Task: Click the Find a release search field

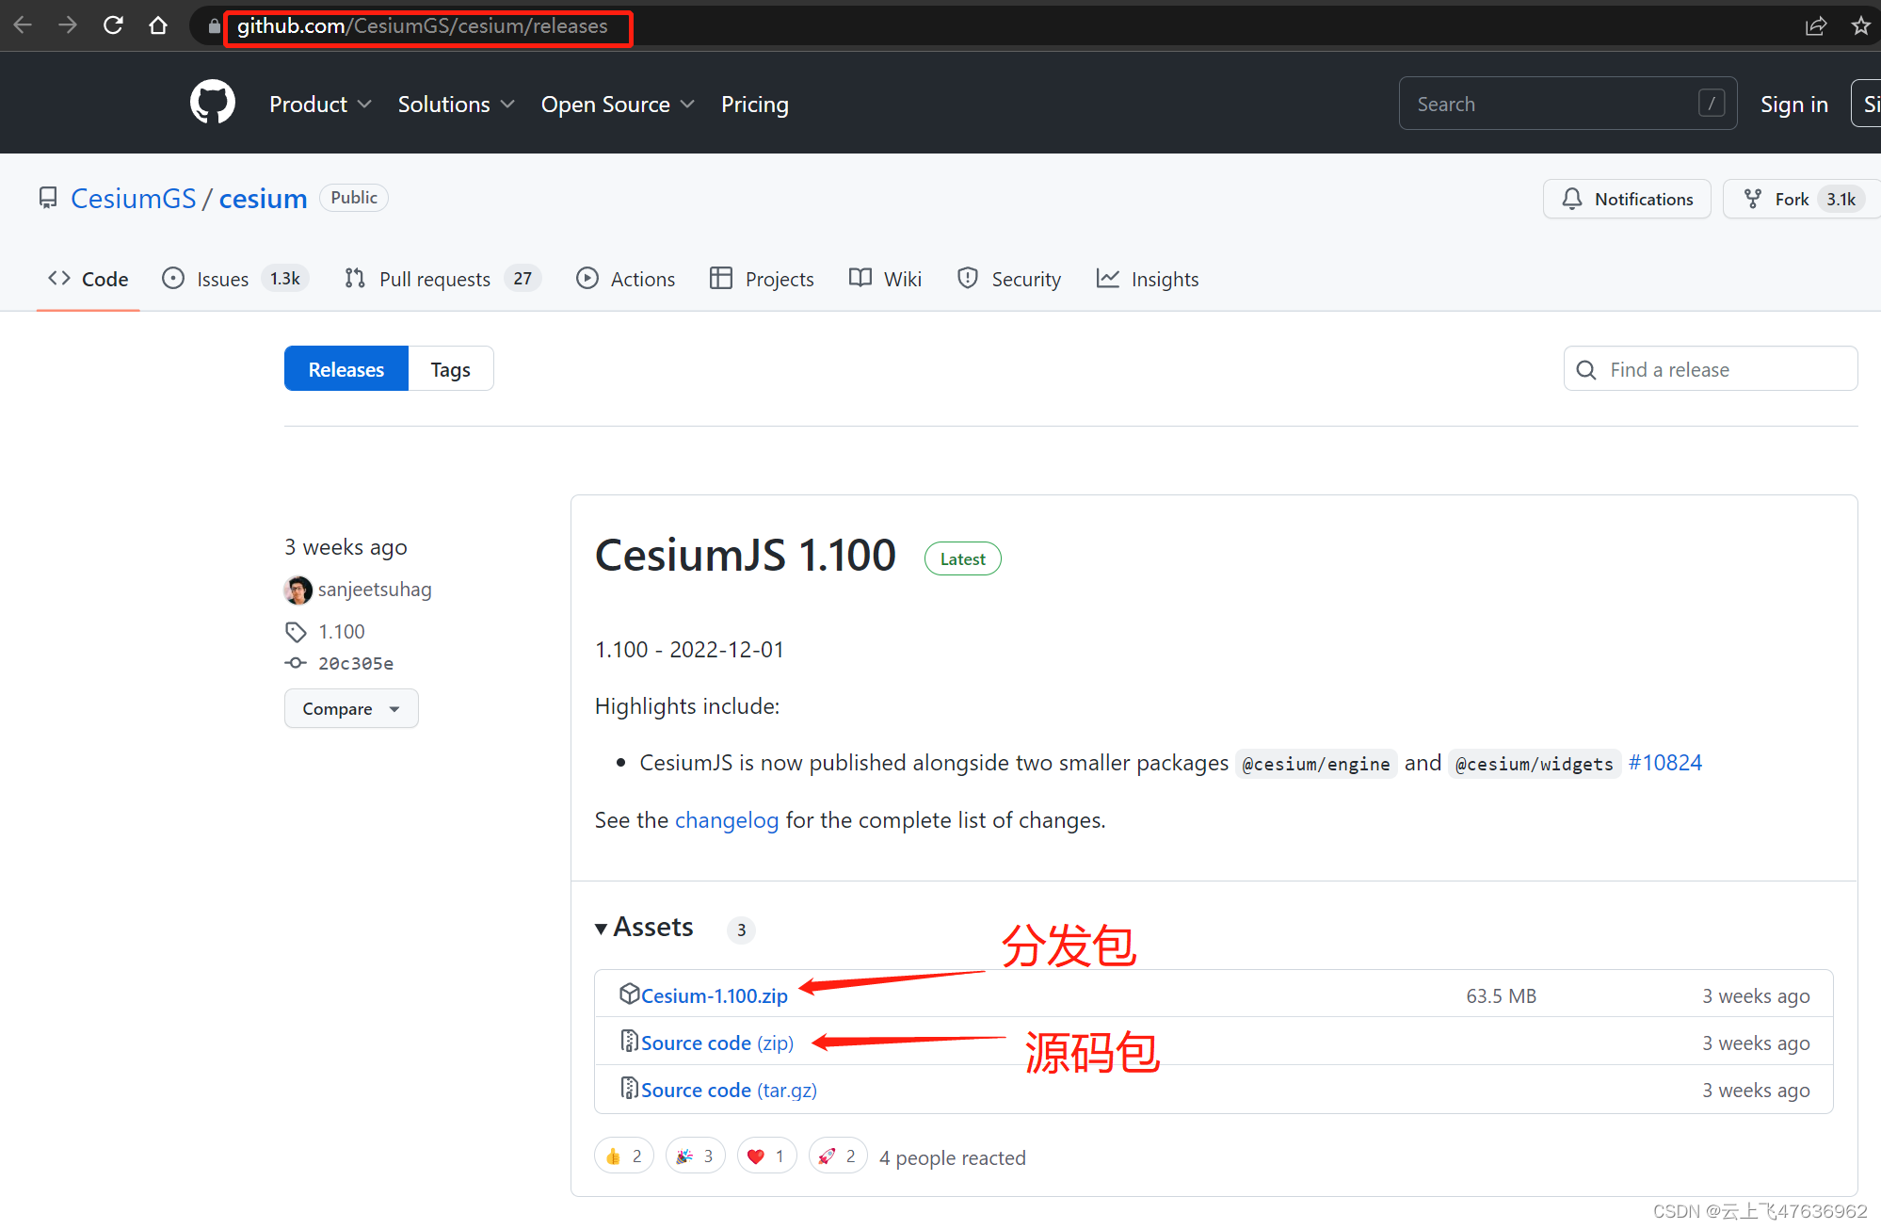Action: [x=1710, y=368]
